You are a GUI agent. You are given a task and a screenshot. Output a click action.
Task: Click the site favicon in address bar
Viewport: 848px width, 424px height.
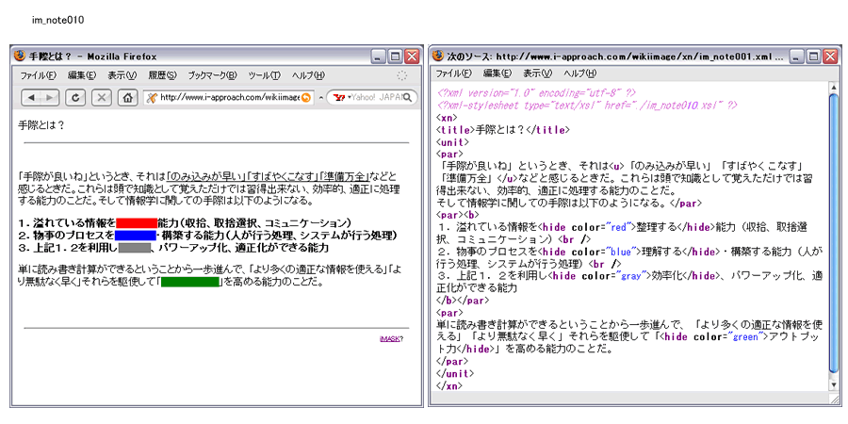[151, 97]
